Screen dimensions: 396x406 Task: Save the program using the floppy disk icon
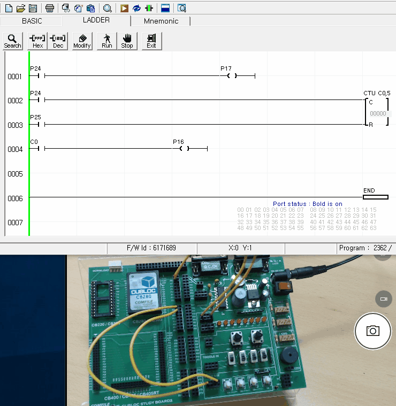tap(33, 8)
